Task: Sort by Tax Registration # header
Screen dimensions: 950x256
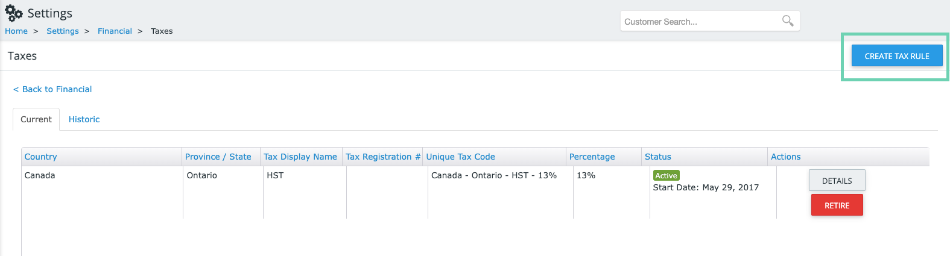Action: [x=382, y=157]
